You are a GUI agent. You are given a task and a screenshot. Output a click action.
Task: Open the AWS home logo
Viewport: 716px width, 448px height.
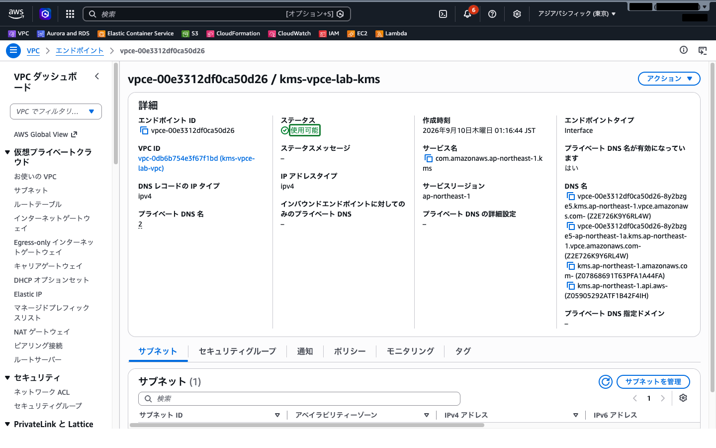(x=16, y=14)
